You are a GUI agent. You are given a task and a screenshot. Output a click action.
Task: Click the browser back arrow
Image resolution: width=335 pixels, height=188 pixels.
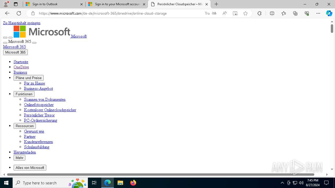[x=7, y=13]
